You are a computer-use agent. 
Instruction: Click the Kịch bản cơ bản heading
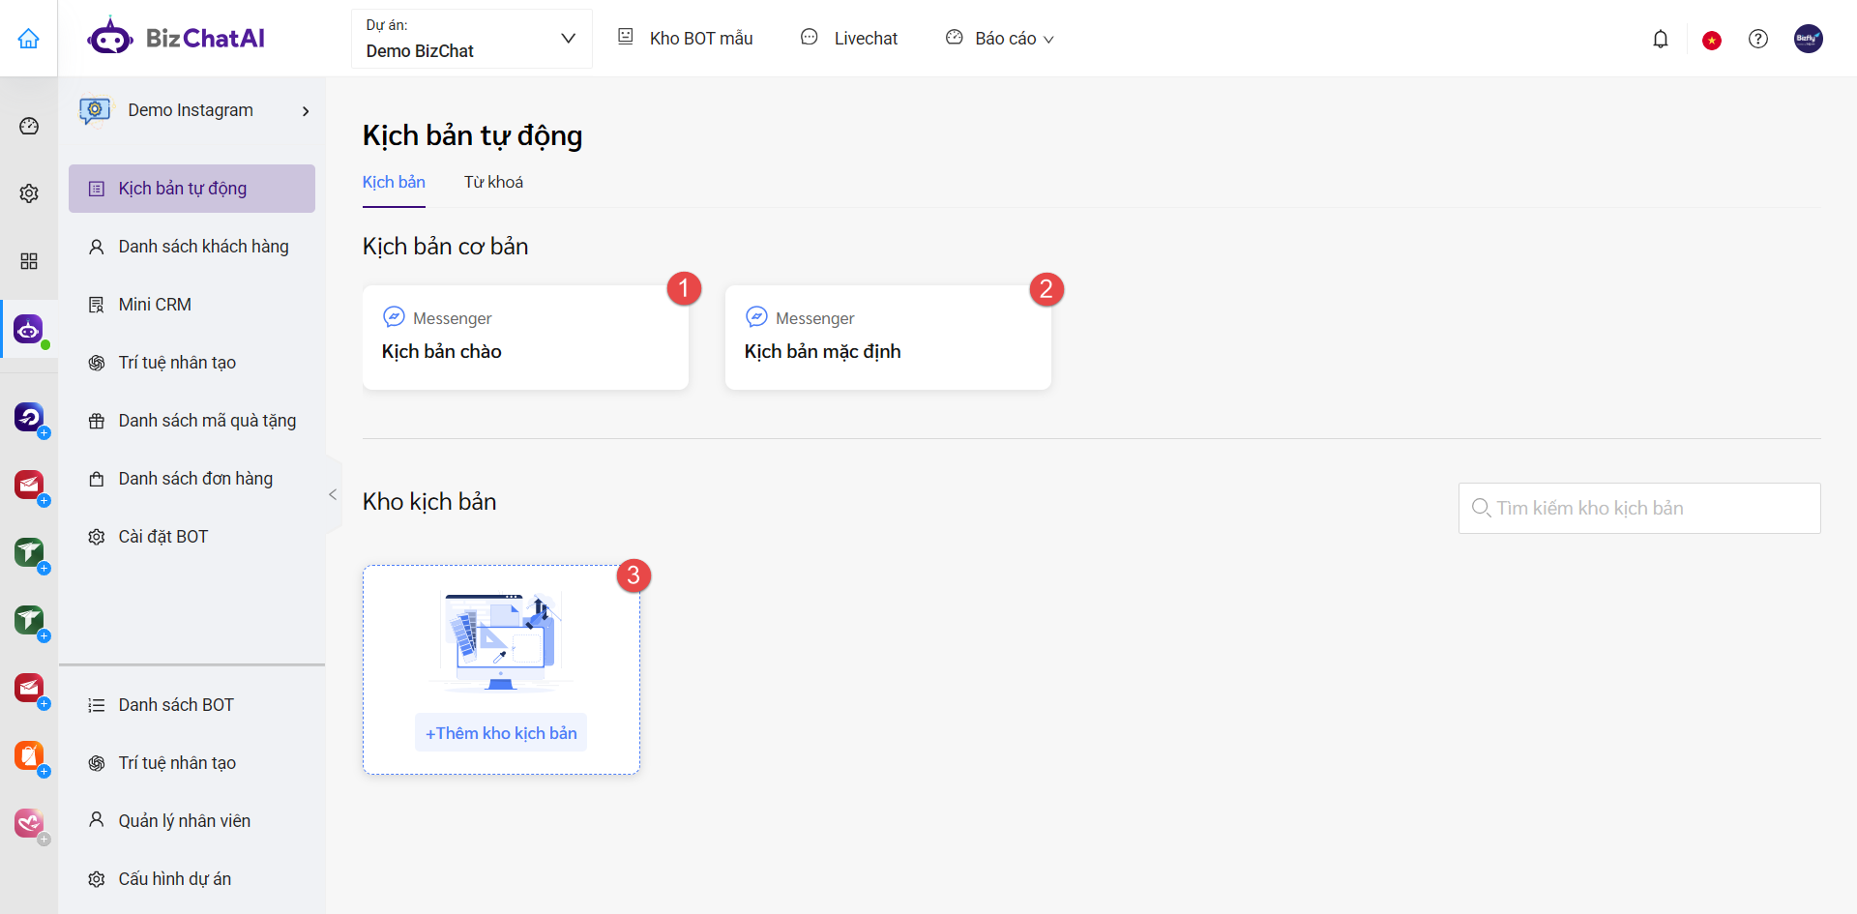(x=445, y=247)
